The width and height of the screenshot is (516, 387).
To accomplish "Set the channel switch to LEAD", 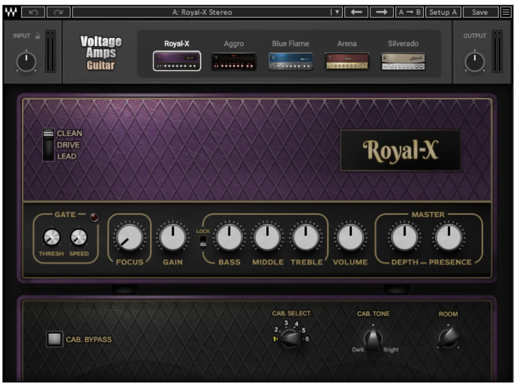I will click(x=66, y=157).
